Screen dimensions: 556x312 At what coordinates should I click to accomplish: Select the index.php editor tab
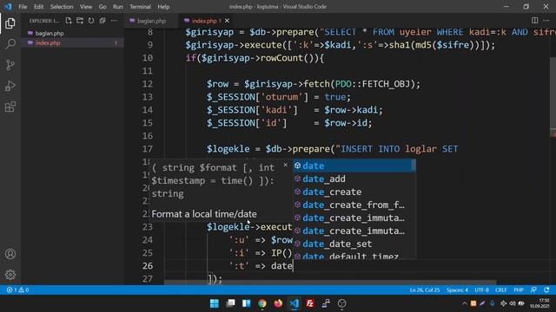(x=205, y=21)
